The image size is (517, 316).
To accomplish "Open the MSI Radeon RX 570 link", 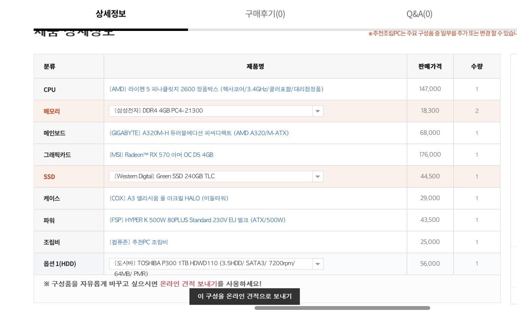I will pyautogui.click(x=161, y=155).
